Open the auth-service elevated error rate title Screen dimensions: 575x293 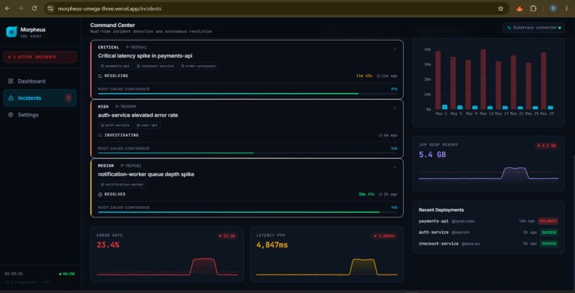tap(138, 115)
